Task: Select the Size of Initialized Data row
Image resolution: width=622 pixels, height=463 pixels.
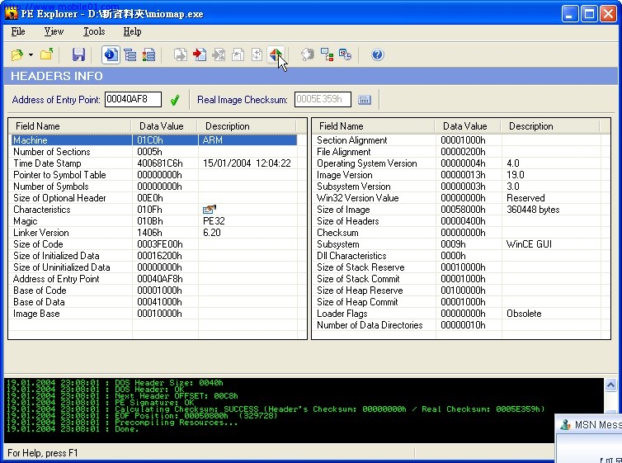Action: click(x=154, y=256)
